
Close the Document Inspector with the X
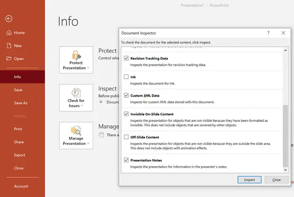coord(283,33)
